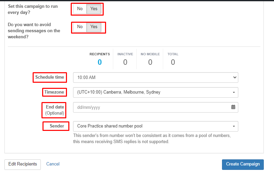Screen dimensions: 274x177
Task: Click the End date input field
Action: 155,107
